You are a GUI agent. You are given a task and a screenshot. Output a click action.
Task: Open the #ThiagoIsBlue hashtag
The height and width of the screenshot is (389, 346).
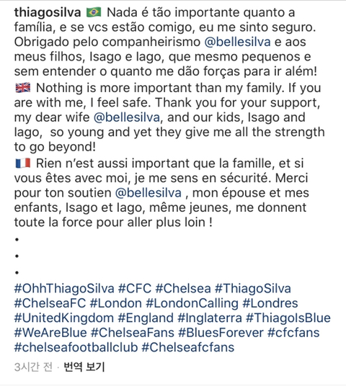tap(288, 318)
